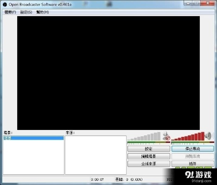The height and width of the screenshot is (185, 217).
Task: Close the Open Broadcaster Software window
Action: click(208, 3)
